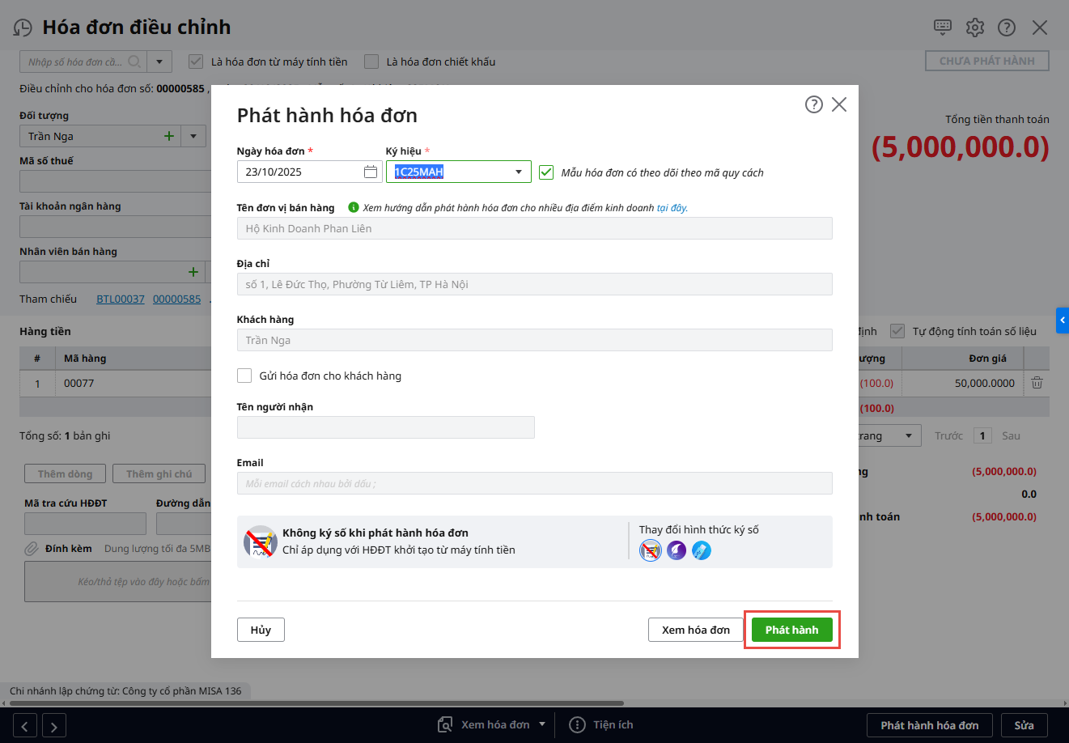Choose the purple feather eSign icon
Screen dimensions: 1069x743
(677, 551)
